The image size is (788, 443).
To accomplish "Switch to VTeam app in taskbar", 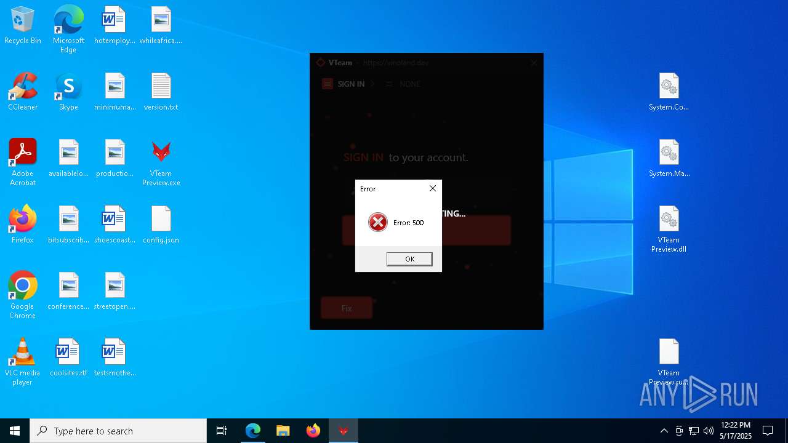I will 344,431.
